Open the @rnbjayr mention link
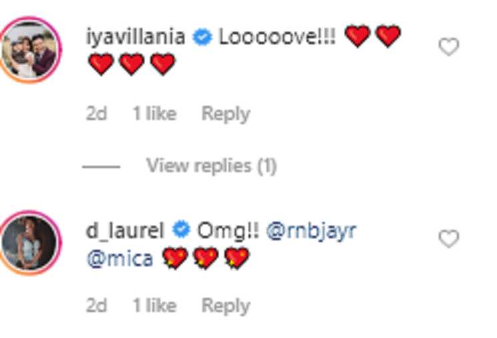Image resolution: width=497 pixels, height=338 pixels. click(311, 231)
